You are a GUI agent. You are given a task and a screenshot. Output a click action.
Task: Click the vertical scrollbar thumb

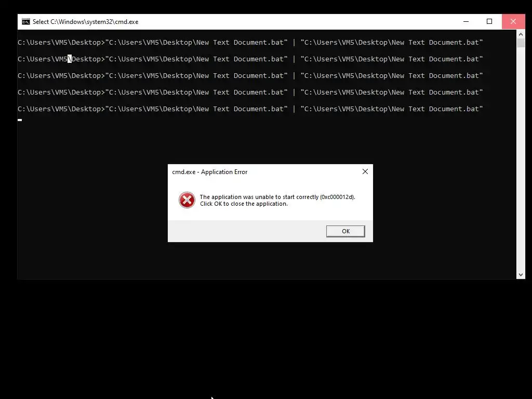[521, 43]
